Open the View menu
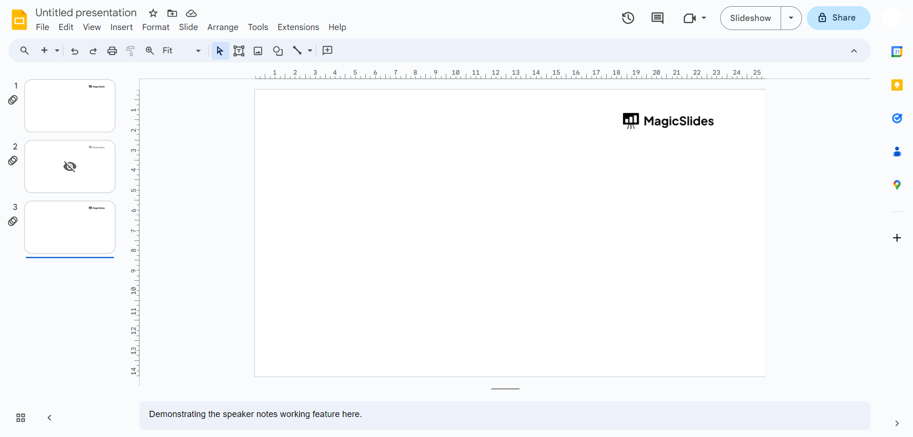The image size is (913, 437). click(x=92, y=27)
